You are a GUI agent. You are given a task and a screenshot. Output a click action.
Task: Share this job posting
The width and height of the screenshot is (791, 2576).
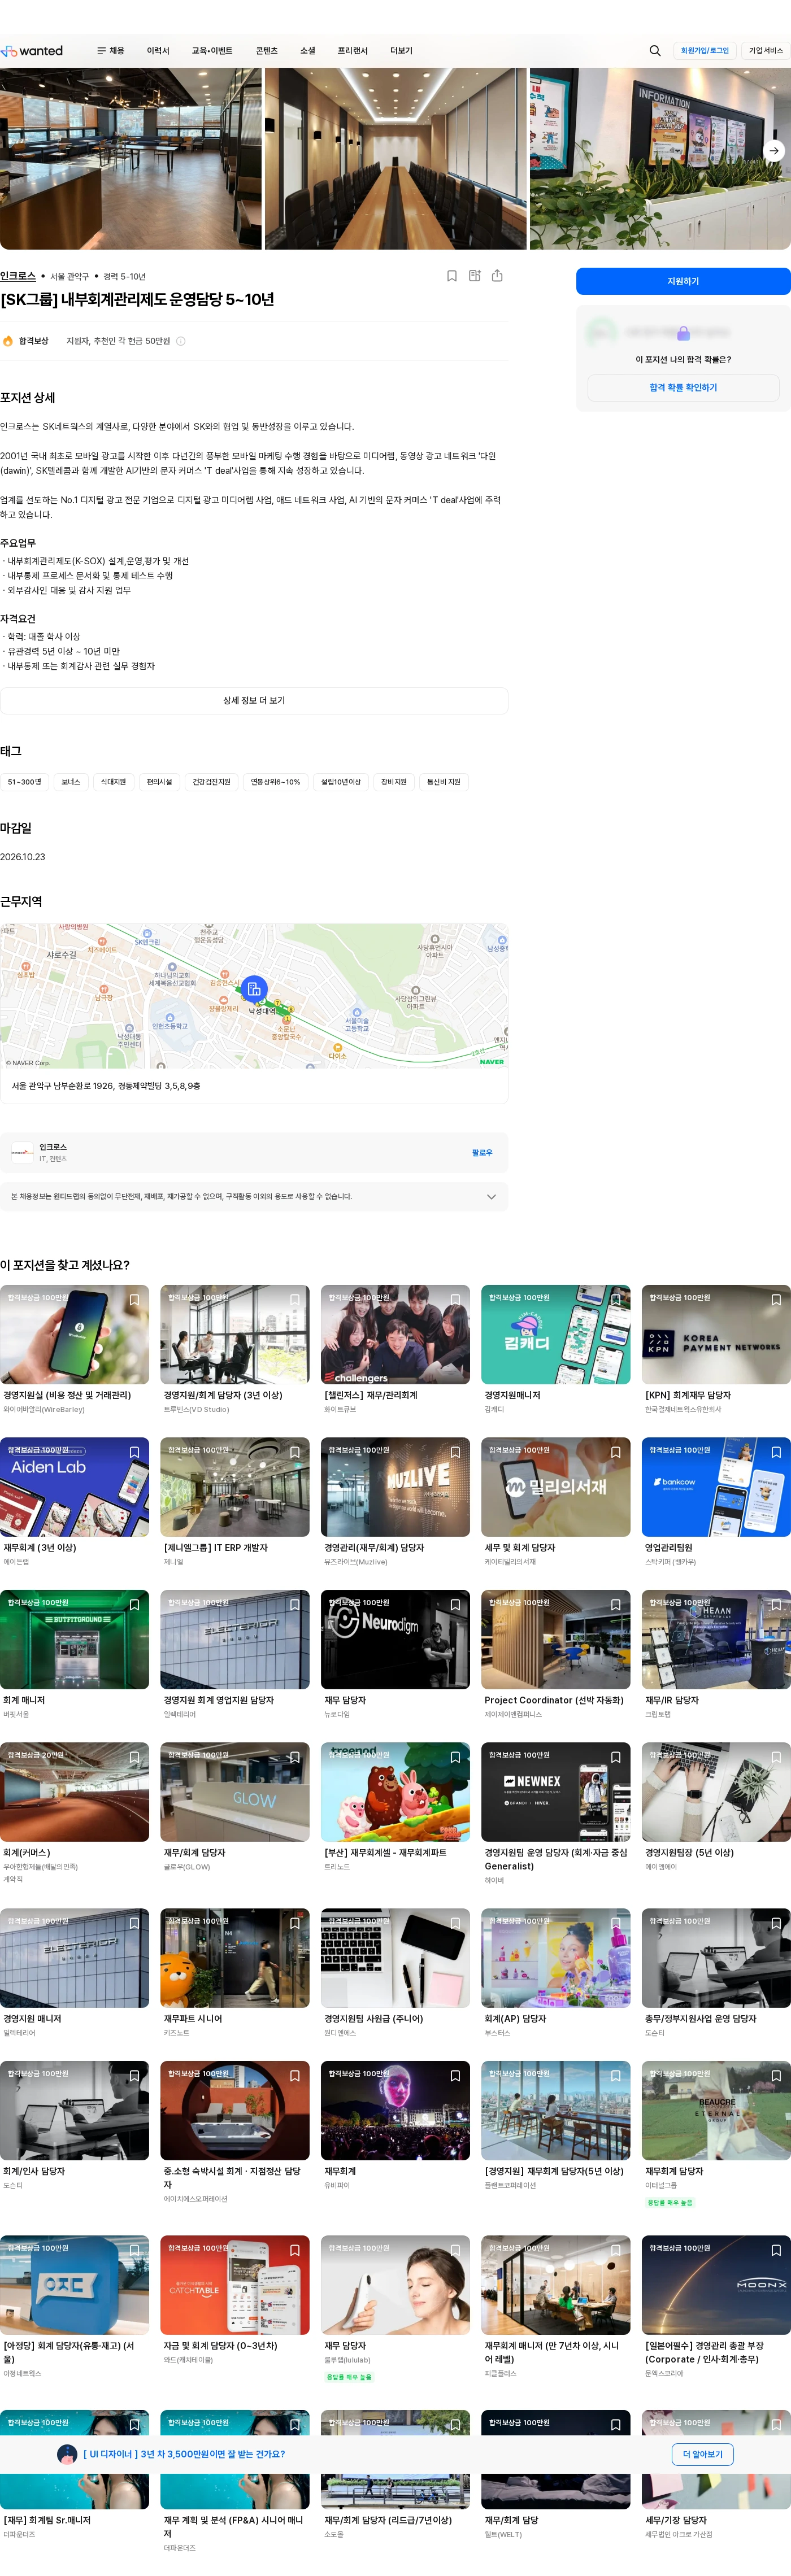497,276
